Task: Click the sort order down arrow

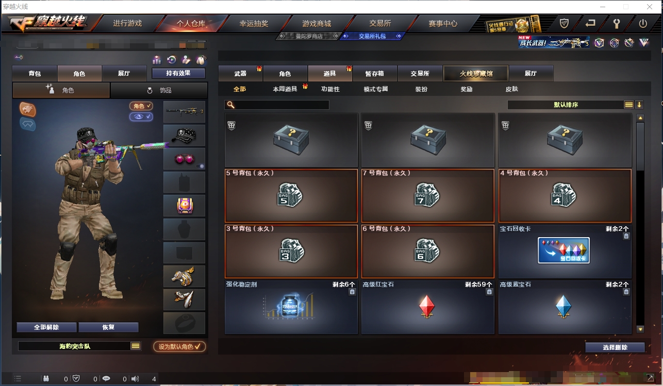Action: [x=640, y=105]
